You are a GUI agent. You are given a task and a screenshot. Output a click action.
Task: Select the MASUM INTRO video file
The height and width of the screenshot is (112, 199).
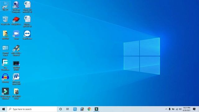click(x=16, y=66)
